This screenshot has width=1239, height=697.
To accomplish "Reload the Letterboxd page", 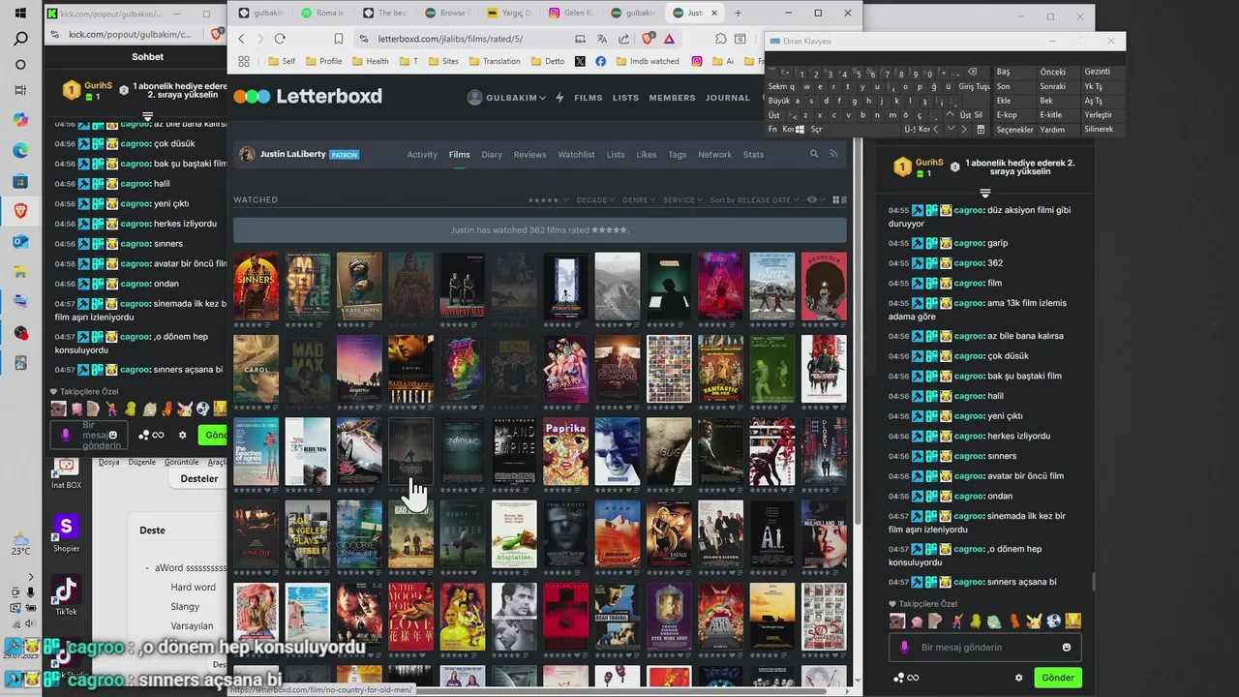I will [x=280, y=39].
